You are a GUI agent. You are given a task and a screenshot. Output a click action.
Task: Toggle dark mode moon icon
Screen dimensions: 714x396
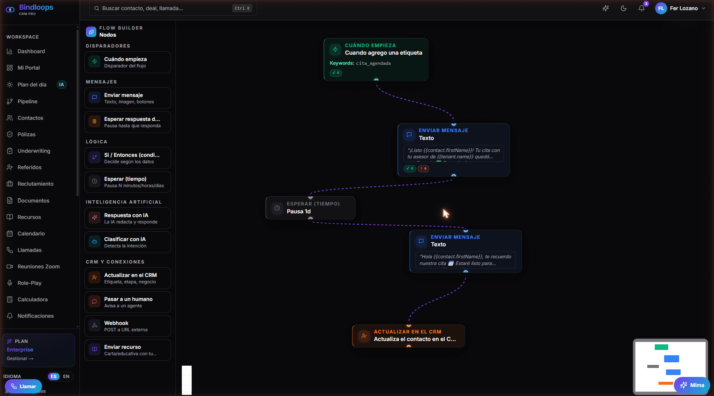tap(624, 8)
